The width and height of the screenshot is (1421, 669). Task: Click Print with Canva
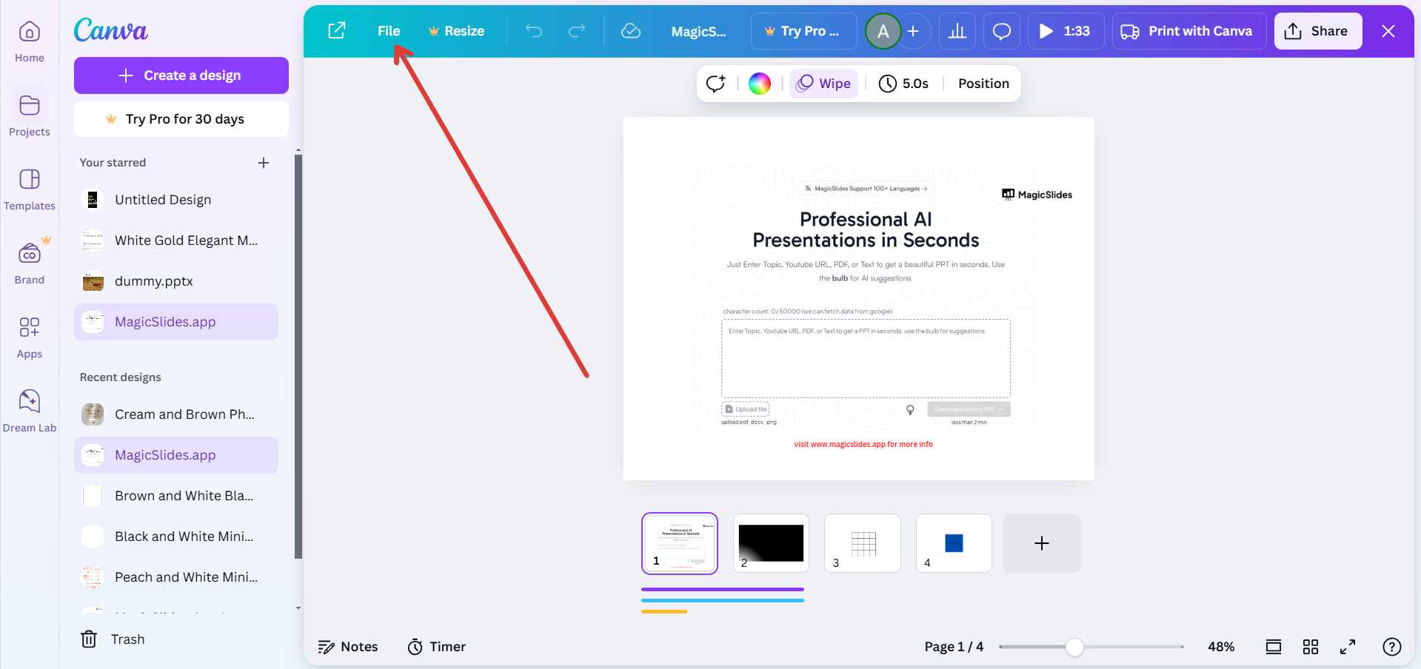pos(1189,31)
